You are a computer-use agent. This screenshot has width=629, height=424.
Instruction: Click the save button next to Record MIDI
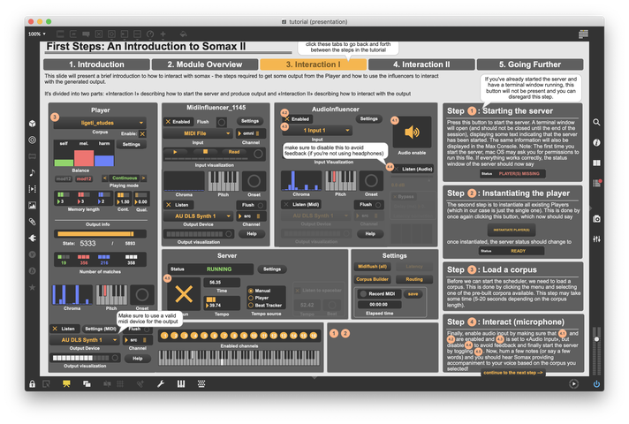(413, 294)
